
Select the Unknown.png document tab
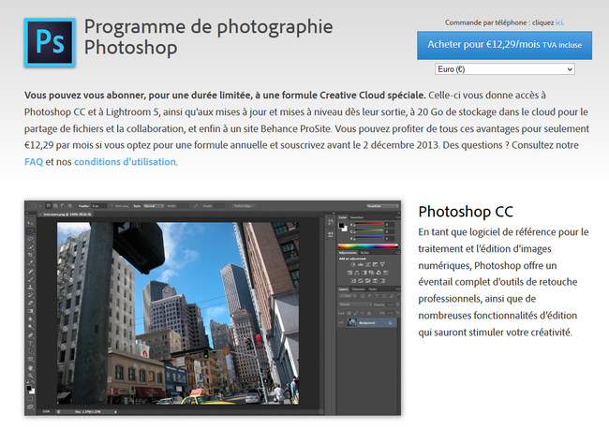coord(66,214)
